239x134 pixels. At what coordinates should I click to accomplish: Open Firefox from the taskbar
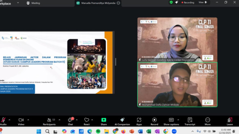(123, 131)
